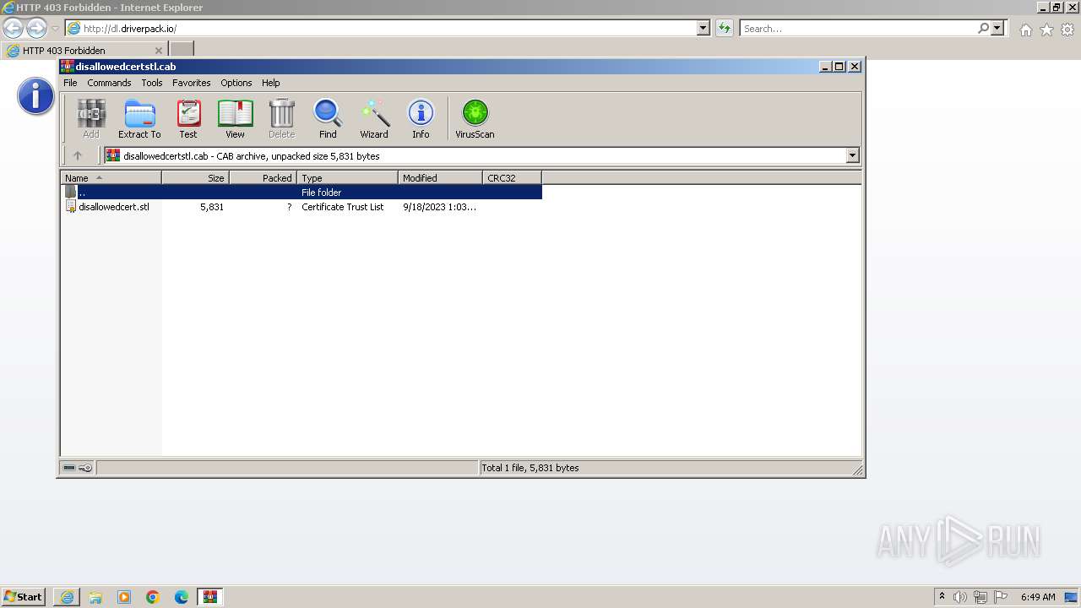
Task: Click the 'Total 1 file, 5,831 bytes' status text
Action: (530, 468)
